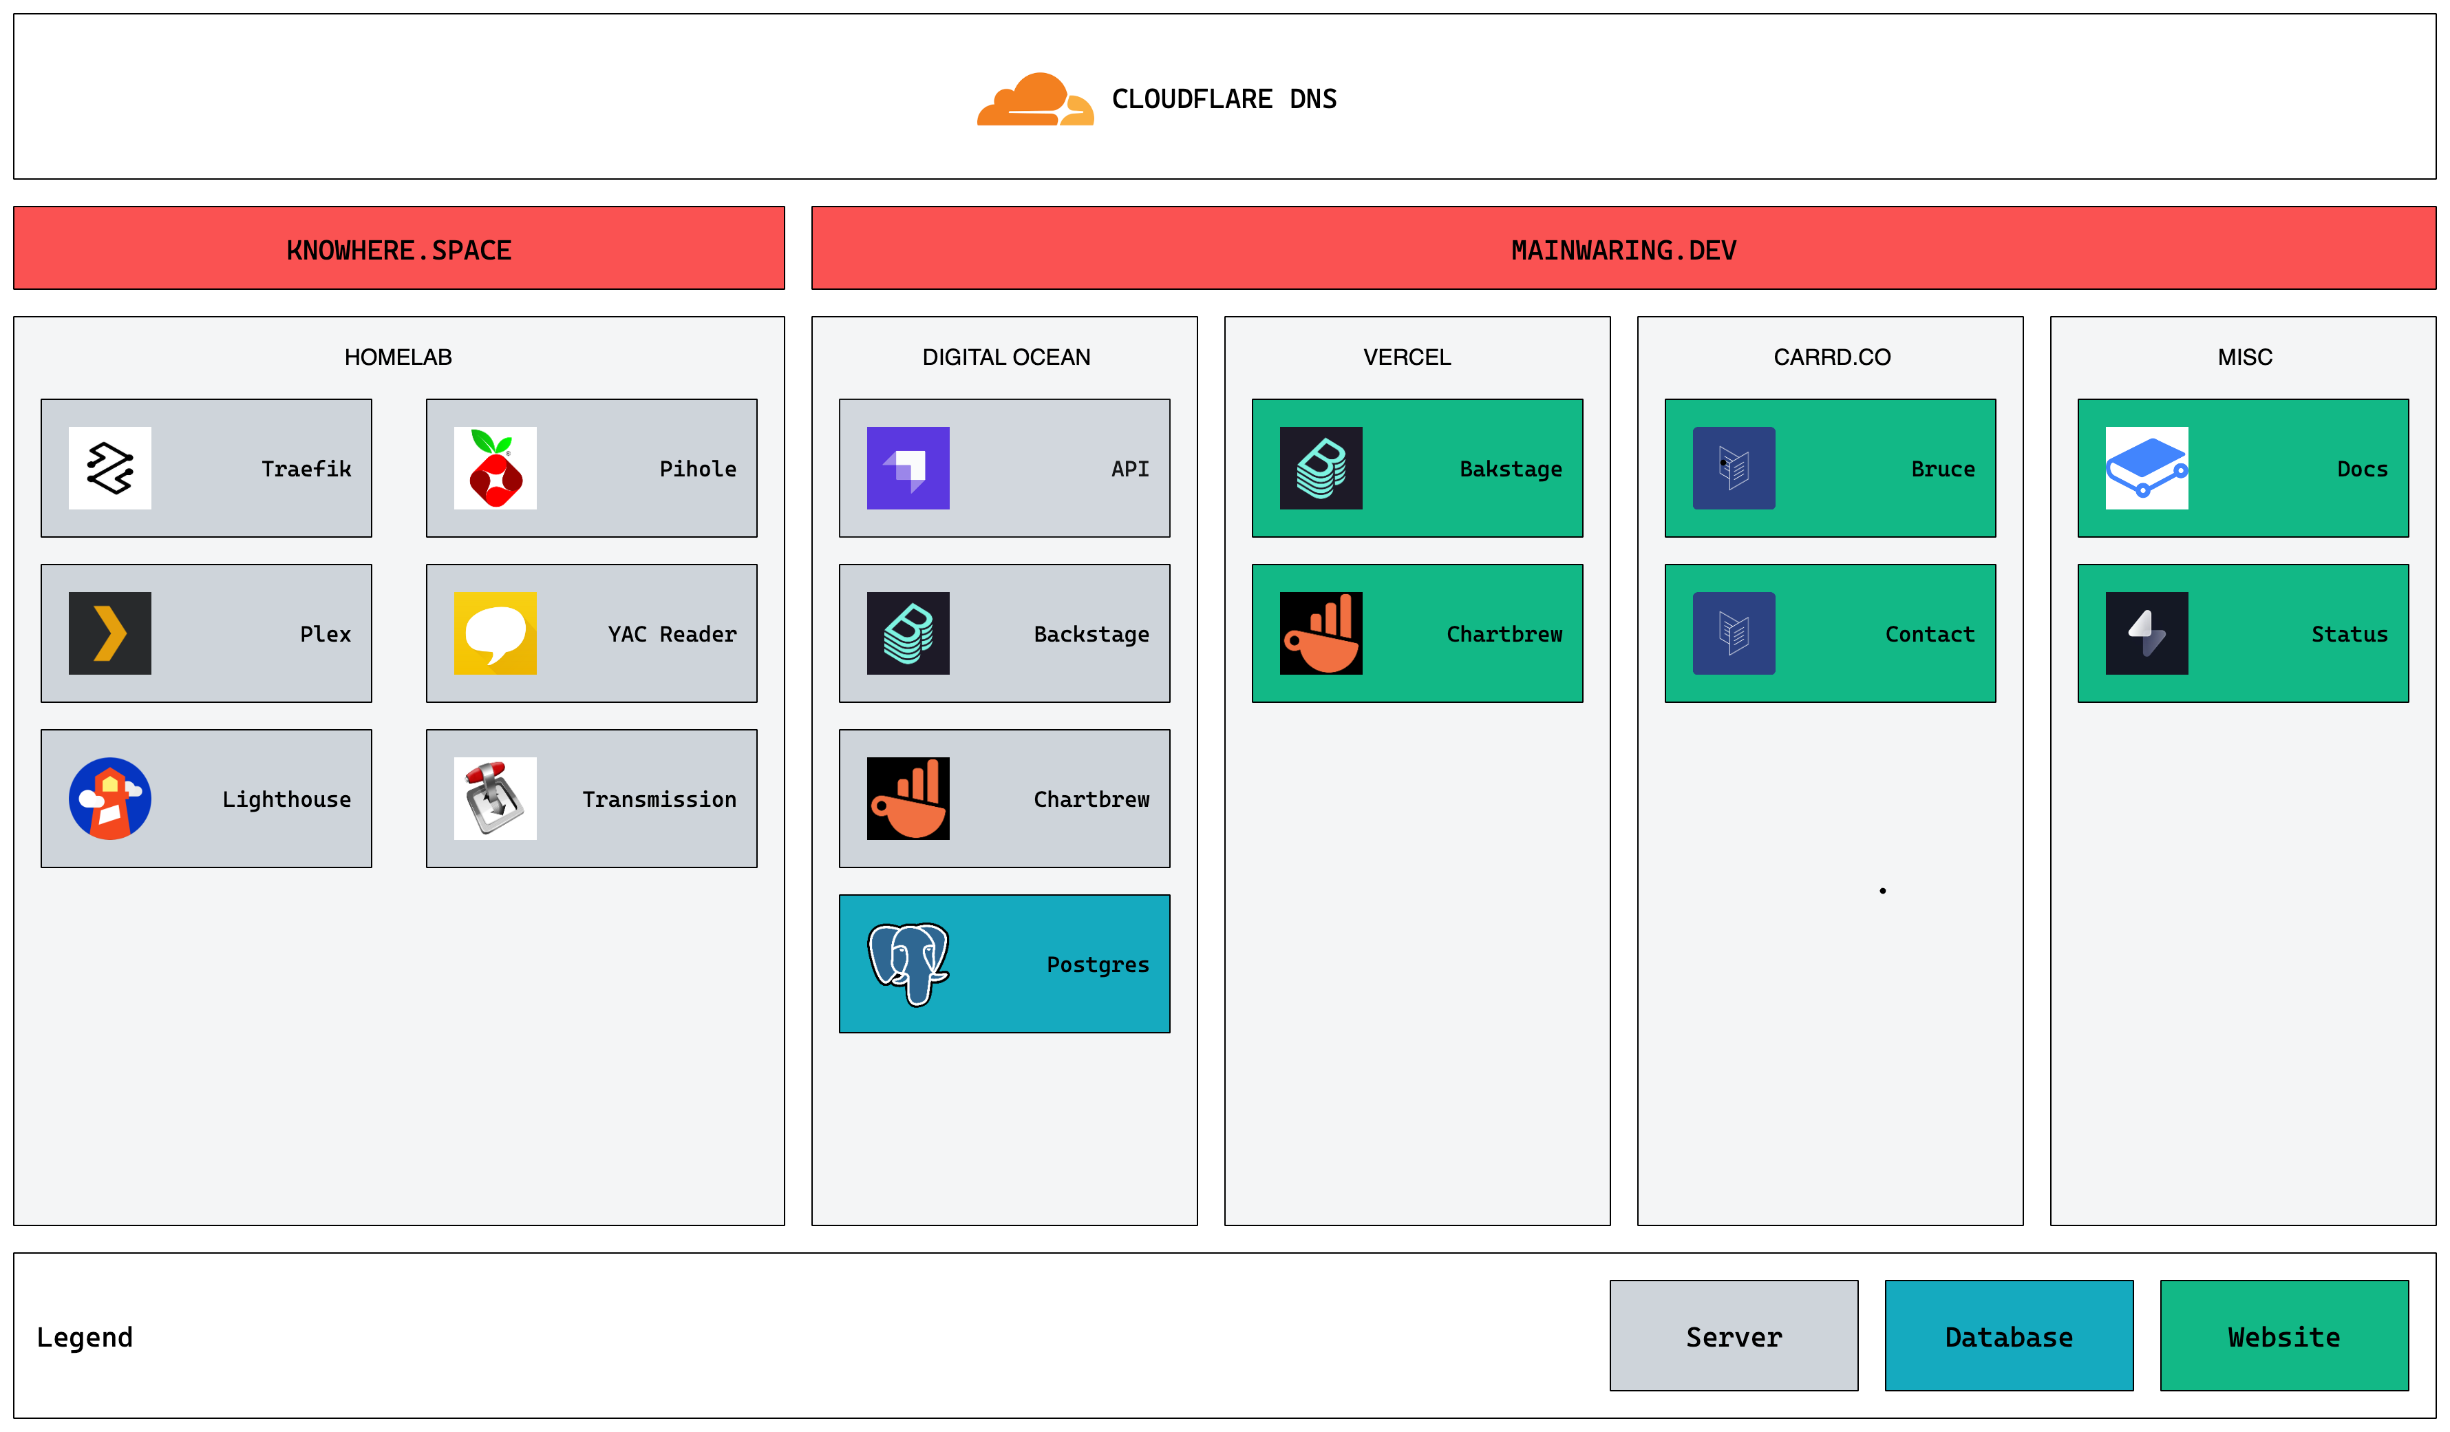Viewport: 2450px width, 1432px height.
Task: Click the Transmission gearshift icon
Action: [x=495, y=799]
